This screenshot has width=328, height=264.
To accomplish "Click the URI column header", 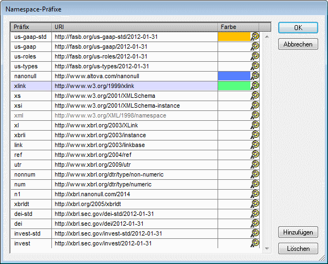I will 134,27.
